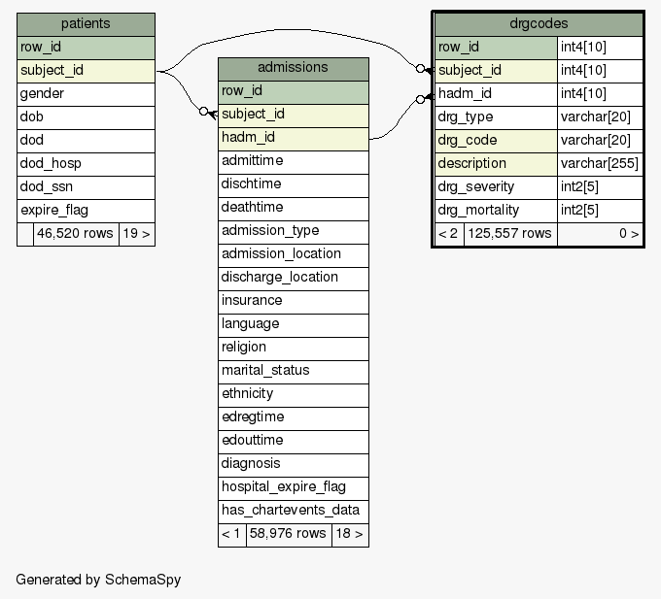Click the "0 >" children count in drgcodes
The height and width of the screenshot is (599, 661).
point(600,233)
